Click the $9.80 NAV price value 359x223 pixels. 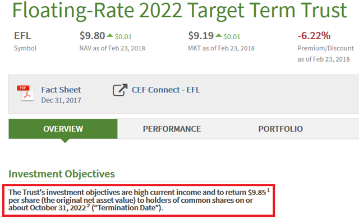click(92, 36)
